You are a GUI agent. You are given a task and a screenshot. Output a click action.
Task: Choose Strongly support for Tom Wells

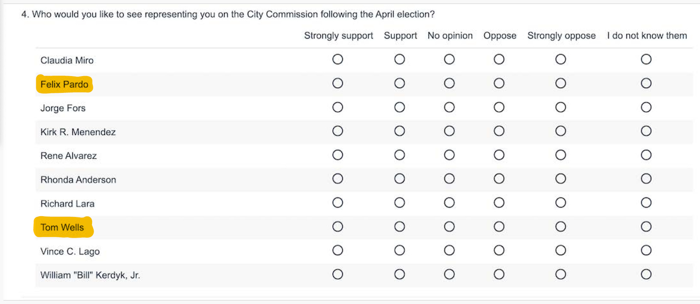click(338, 227)
